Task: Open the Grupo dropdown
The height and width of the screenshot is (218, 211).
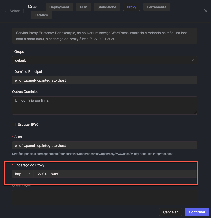Action: [104, 60]
